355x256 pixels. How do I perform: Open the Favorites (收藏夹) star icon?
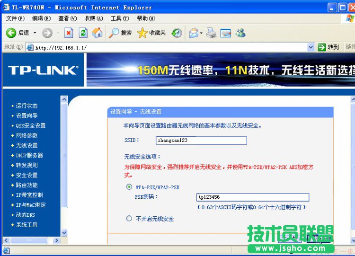pyautogui.click(x=142, y=33)
